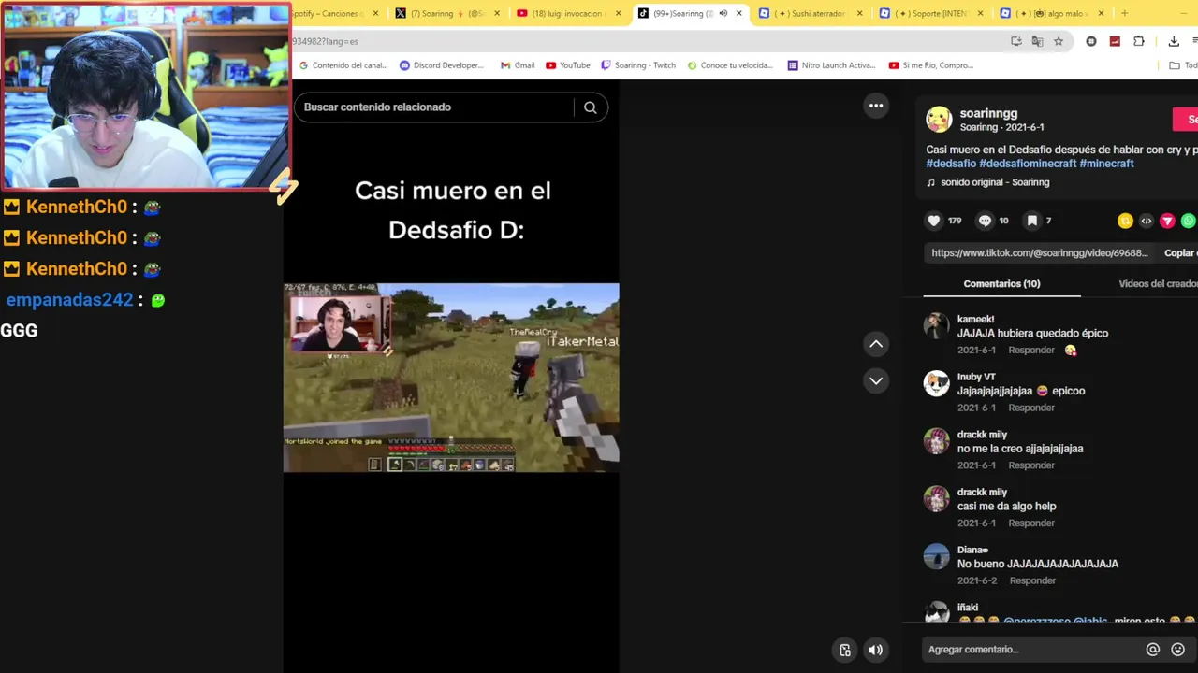This screenshot has width=1198, height=673.
Task: Click the red extension icon in toolbar
Action: point(1115,41)
